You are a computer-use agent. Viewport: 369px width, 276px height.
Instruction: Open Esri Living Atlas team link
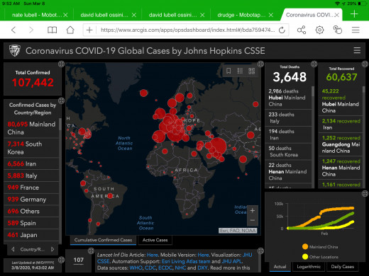pyautogui.click(x=186, y=261)
